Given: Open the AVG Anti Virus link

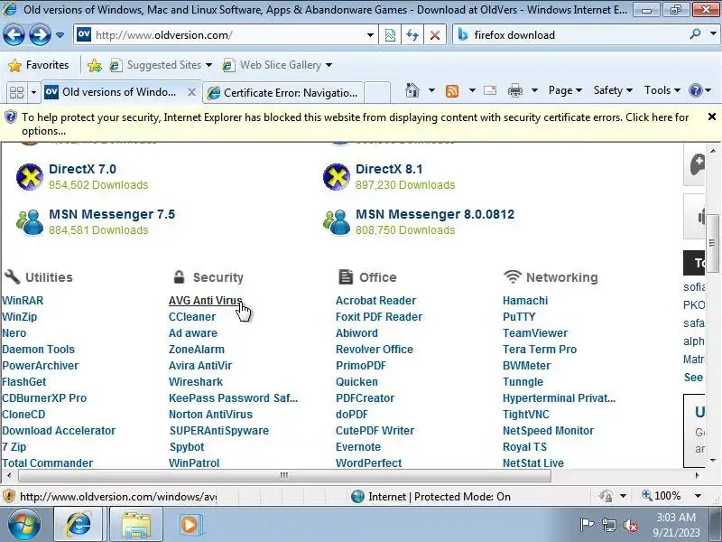Looking at the screenshot, I should 206,301.
